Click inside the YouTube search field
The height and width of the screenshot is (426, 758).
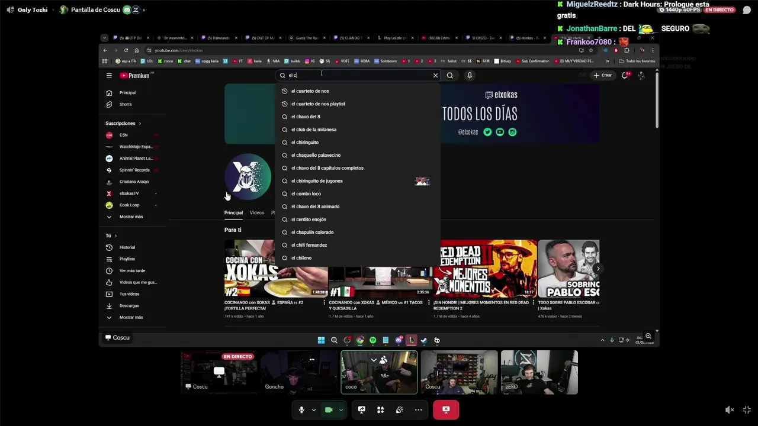[358, 75]
